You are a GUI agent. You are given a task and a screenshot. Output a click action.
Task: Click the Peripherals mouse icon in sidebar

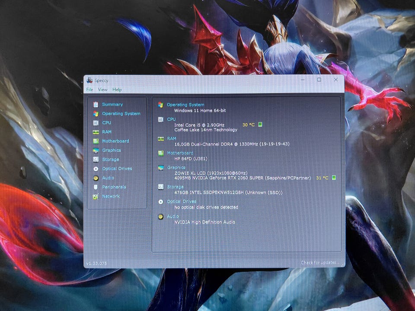pyautogui.click(x=96, y=187)
